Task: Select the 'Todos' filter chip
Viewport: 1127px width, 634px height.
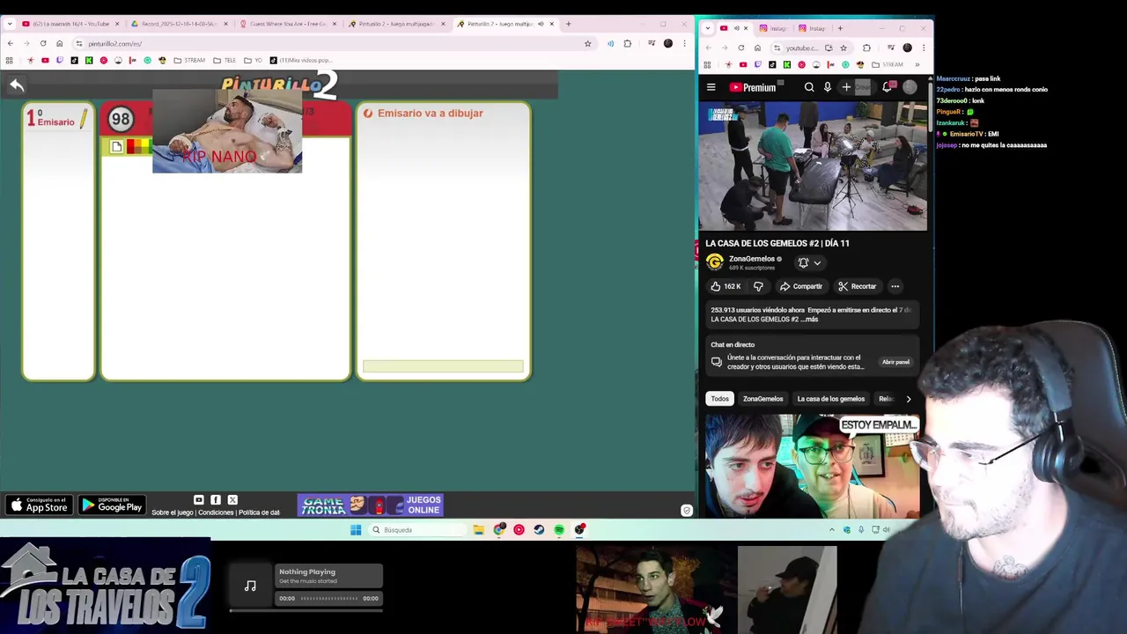Action: pyautogui.click(x=720, y=399)
